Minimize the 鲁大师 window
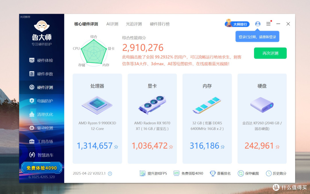Viewport: 310px width, 194px height. click(278, 24)
